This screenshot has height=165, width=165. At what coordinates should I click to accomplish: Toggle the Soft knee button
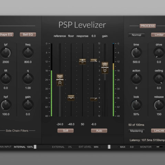coord(66,131)
